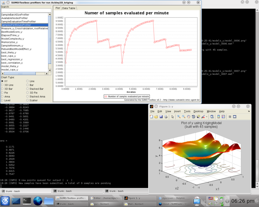
Task: Switch to the Data Table tab
Action: pyautogui.click(x=69, y=8)
